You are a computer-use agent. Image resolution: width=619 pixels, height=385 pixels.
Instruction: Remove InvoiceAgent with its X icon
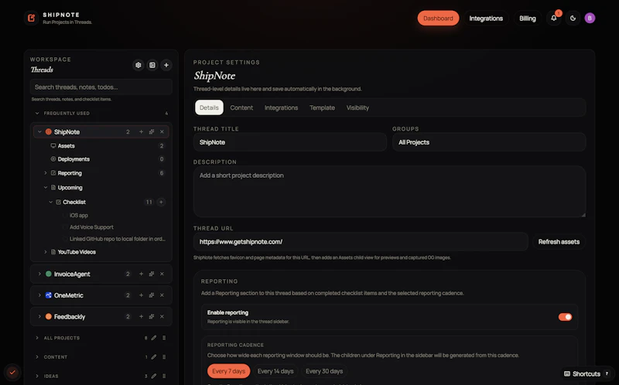point(162,274)
